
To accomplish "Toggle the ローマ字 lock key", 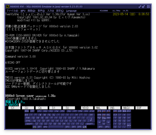I will (104, 111).
